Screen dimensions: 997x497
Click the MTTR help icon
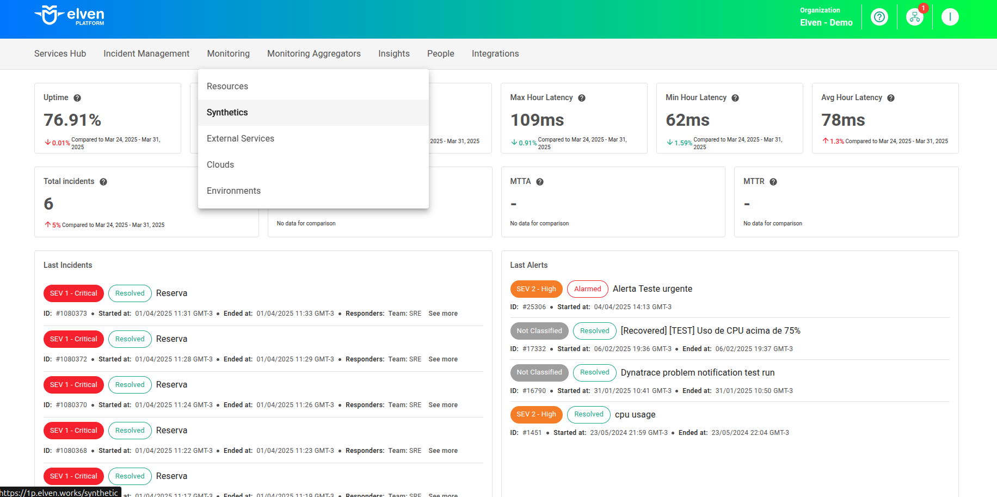[x=773, y=182]
